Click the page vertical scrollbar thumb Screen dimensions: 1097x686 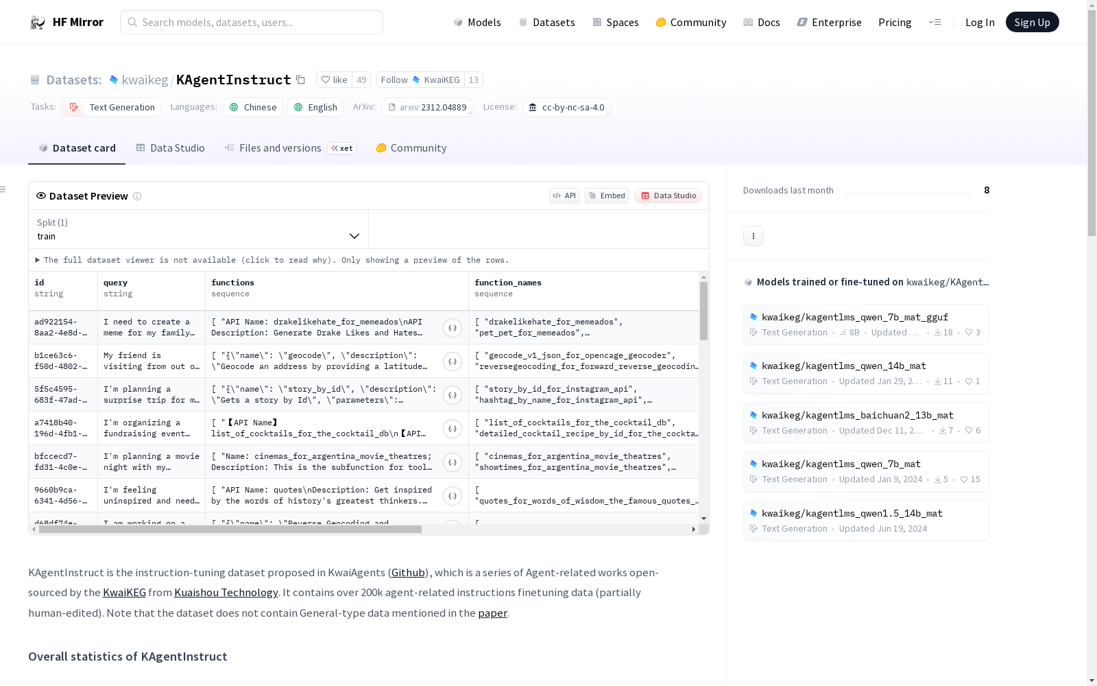click(1092, 123)
